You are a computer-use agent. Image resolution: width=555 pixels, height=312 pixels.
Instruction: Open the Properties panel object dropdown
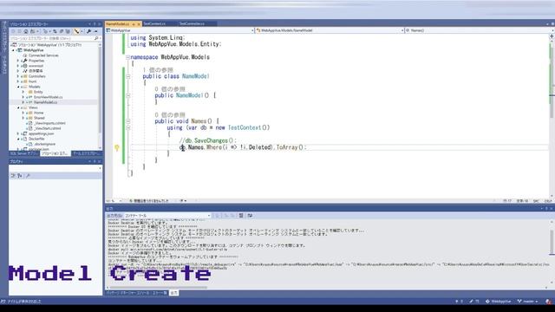coord(101,168)
